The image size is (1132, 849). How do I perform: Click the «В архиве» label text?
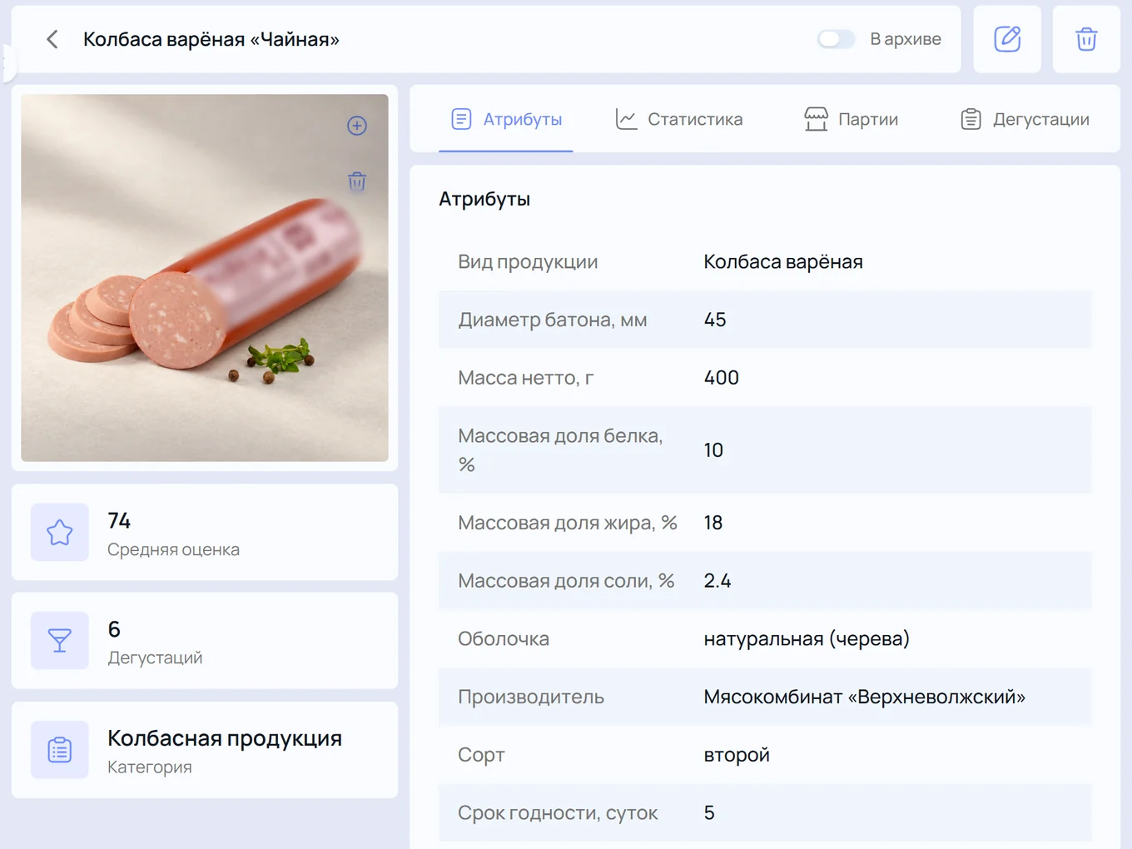[x=906, y=39]
